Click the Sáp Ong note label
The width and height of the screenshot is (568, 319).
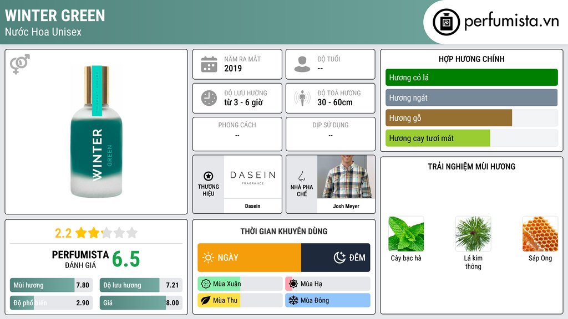540,258
